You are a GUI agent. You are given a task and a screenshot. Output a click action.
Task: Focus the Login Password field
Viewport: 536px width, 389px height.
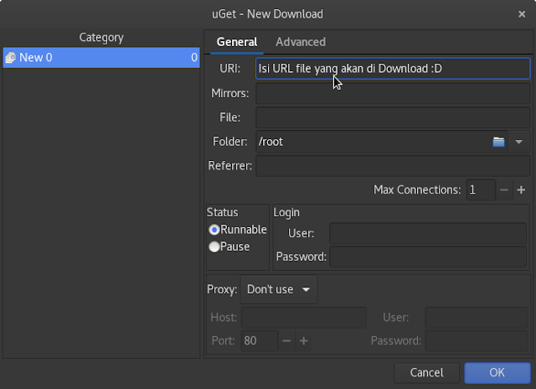428,257
